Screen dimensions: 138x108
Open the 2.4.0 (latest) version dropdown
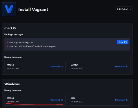point(124,9)
